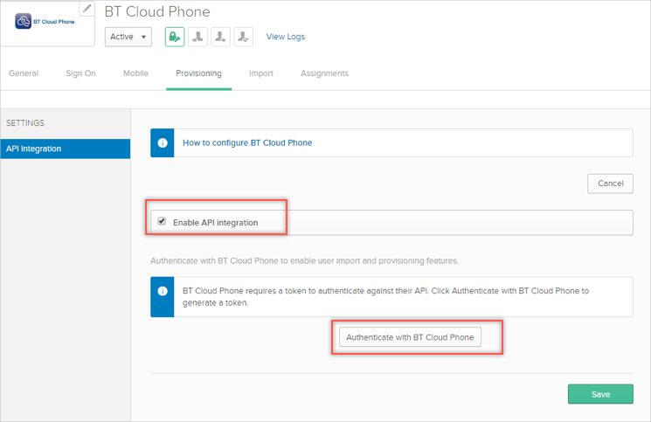The width and height of the screenshot is (651, 422).
Task: Click the green Save button
Action: (x=600, y=394)
